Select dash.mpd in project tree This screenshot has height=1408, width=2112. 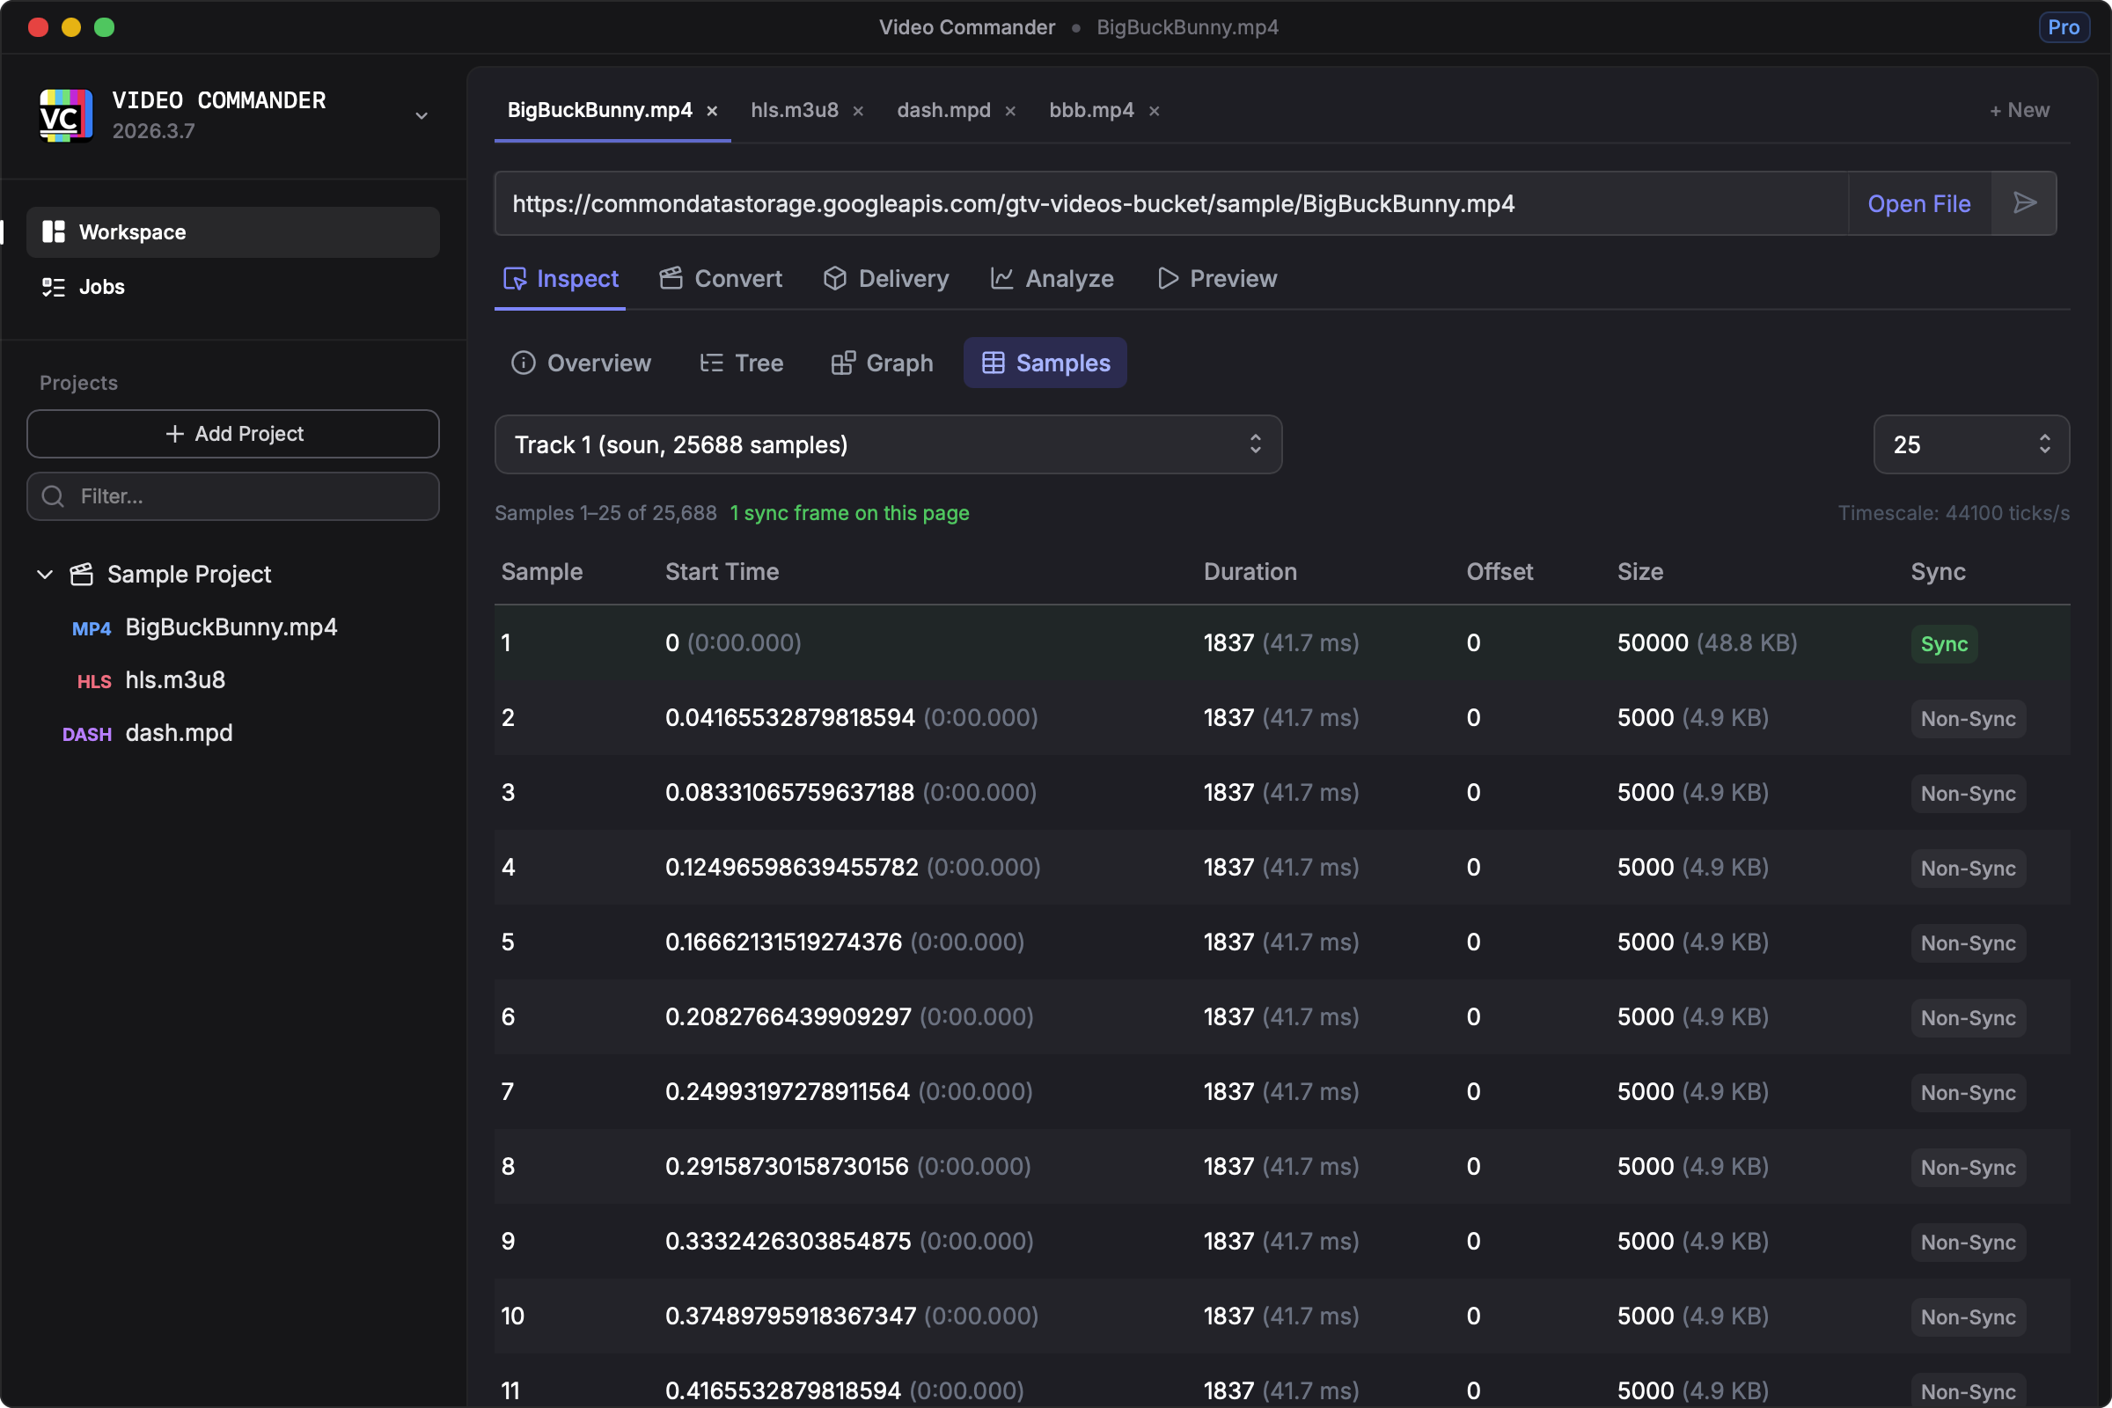178,733
